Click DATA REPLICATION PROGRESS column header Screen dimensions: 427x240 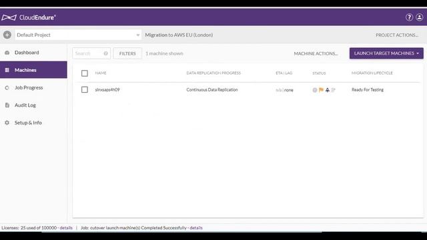tap(213, 73)
